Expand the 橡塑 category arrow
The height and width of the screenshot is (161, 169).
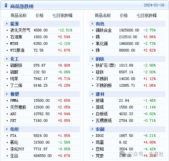[x=7, y=94]
